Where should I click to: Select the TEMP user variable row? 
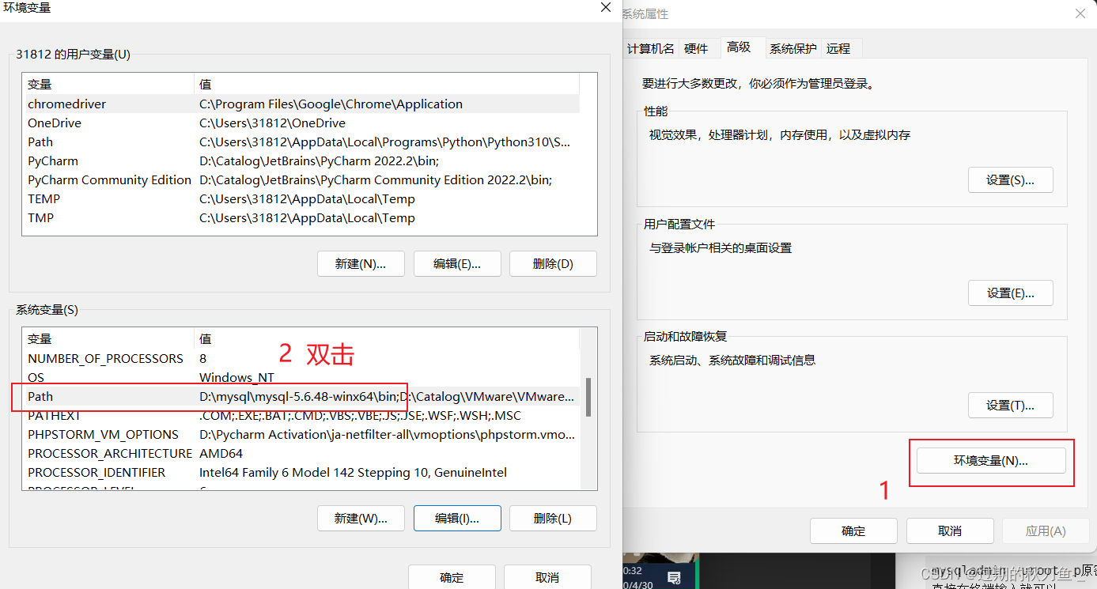point(301,198)
